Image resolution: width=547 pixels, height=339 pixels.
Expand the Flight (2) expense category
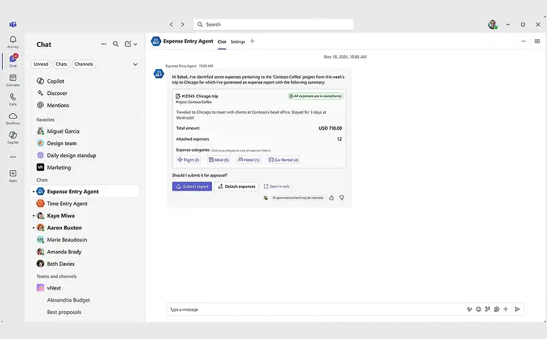coord(188,160)
